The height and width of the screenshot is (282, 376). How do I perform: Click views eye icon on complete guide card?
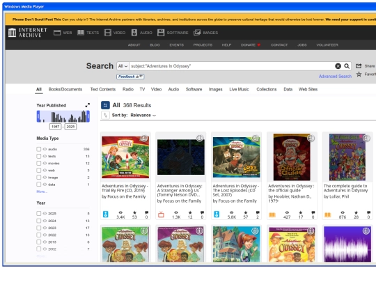pyautogui.click(x=343, y=212)
